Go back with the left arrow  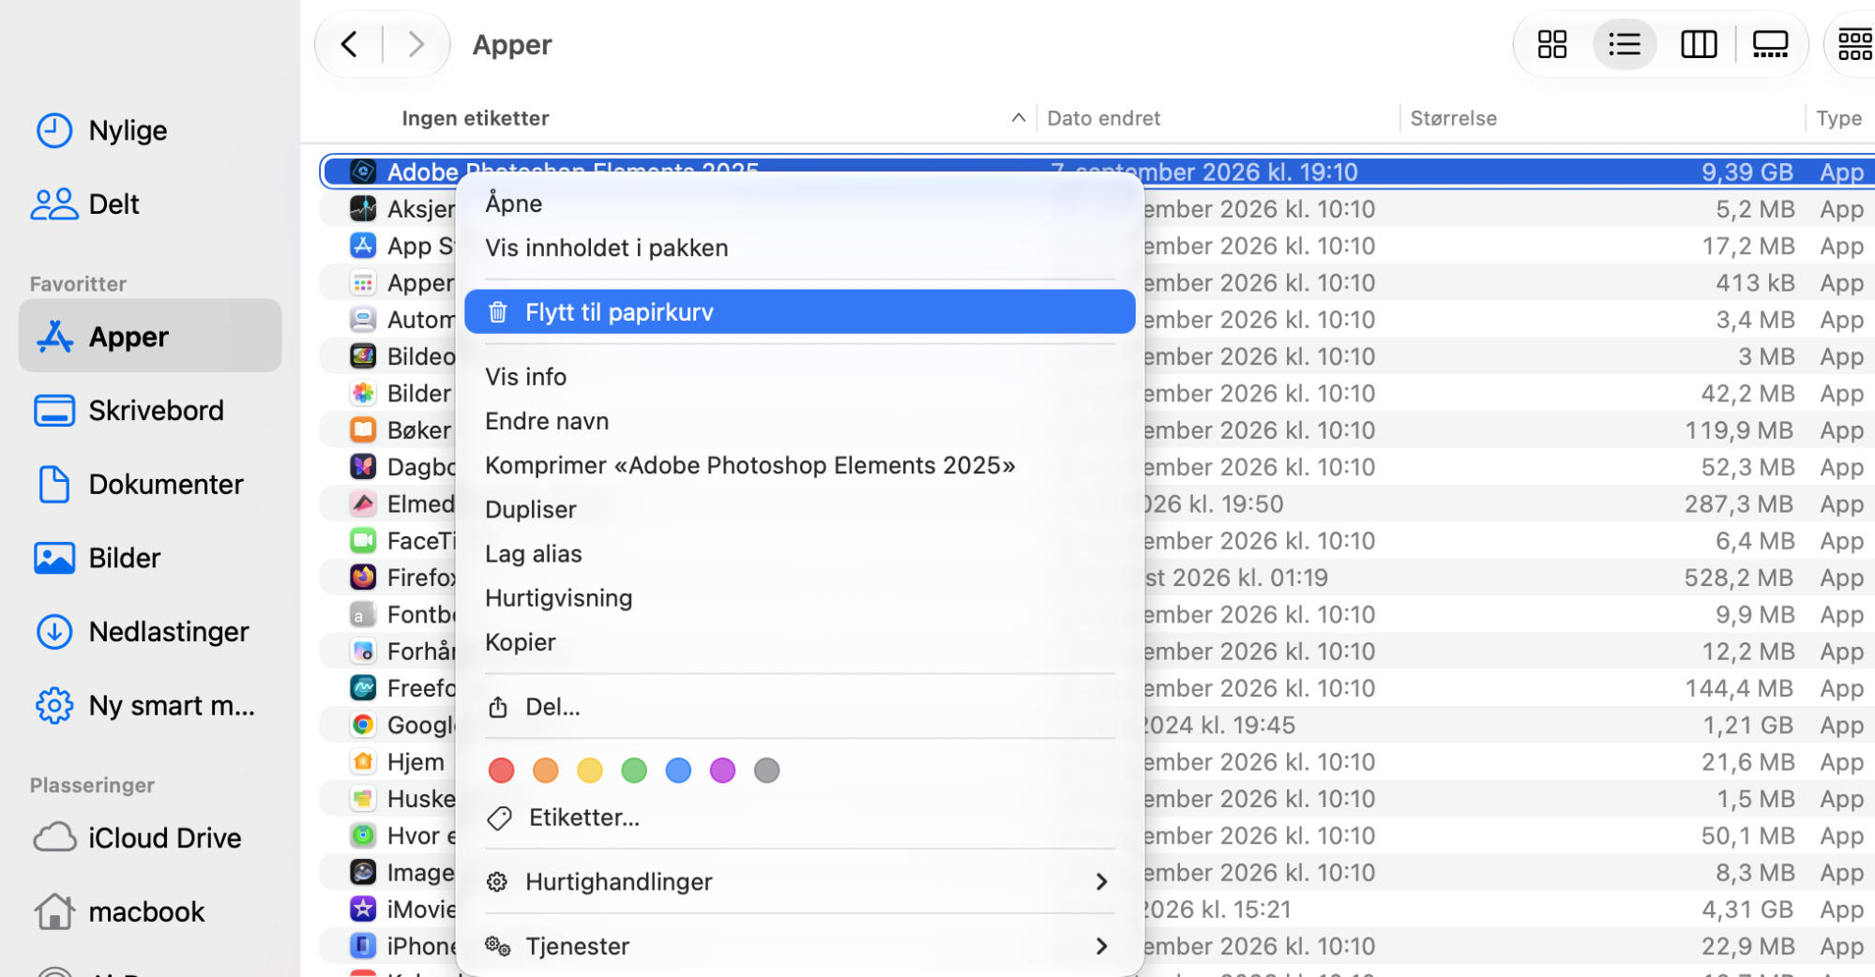click(349, 44)
